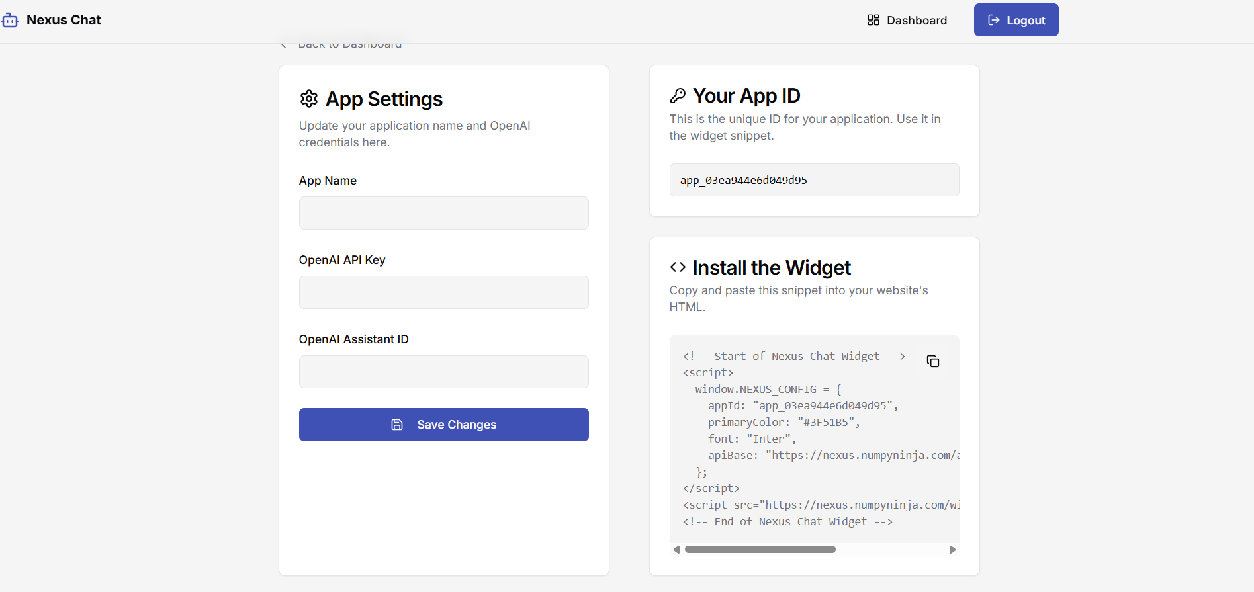Screen dimensions: 1254x592
Task: Click the Dashboard grid icon
Action: [873, 20]
